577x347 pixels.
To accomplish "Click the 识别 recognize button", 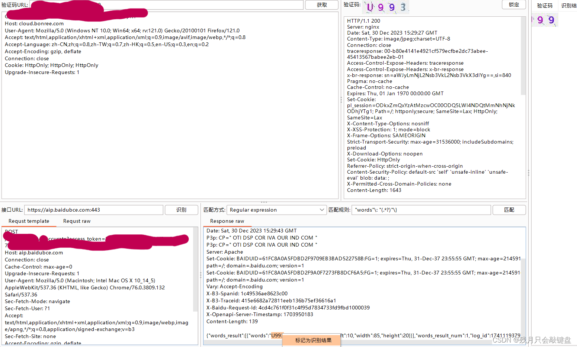I will (181, 210).
